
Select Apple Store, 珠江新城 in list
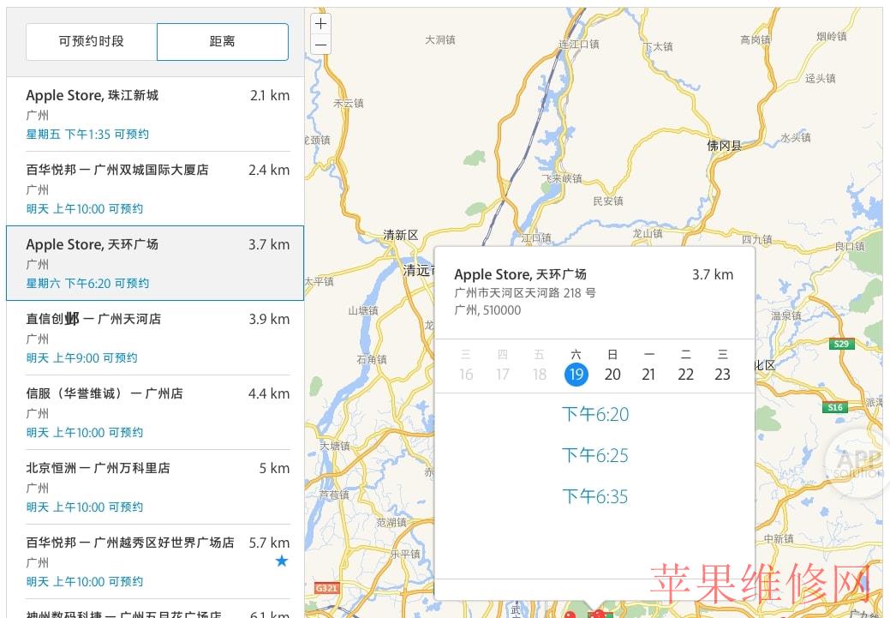(155, 114)
